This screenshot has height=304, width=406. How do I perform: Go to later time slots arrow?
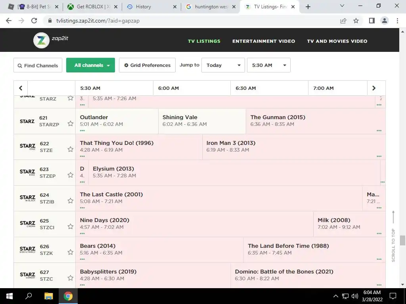pyautogui.click(x=374, y=88)
